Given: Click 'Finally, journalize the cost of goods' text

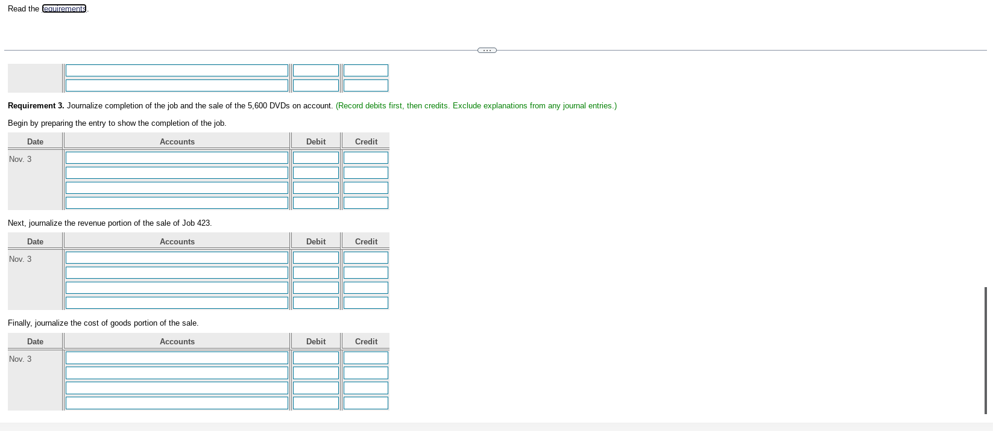Looking at the screenshot, I should [103, 323].
